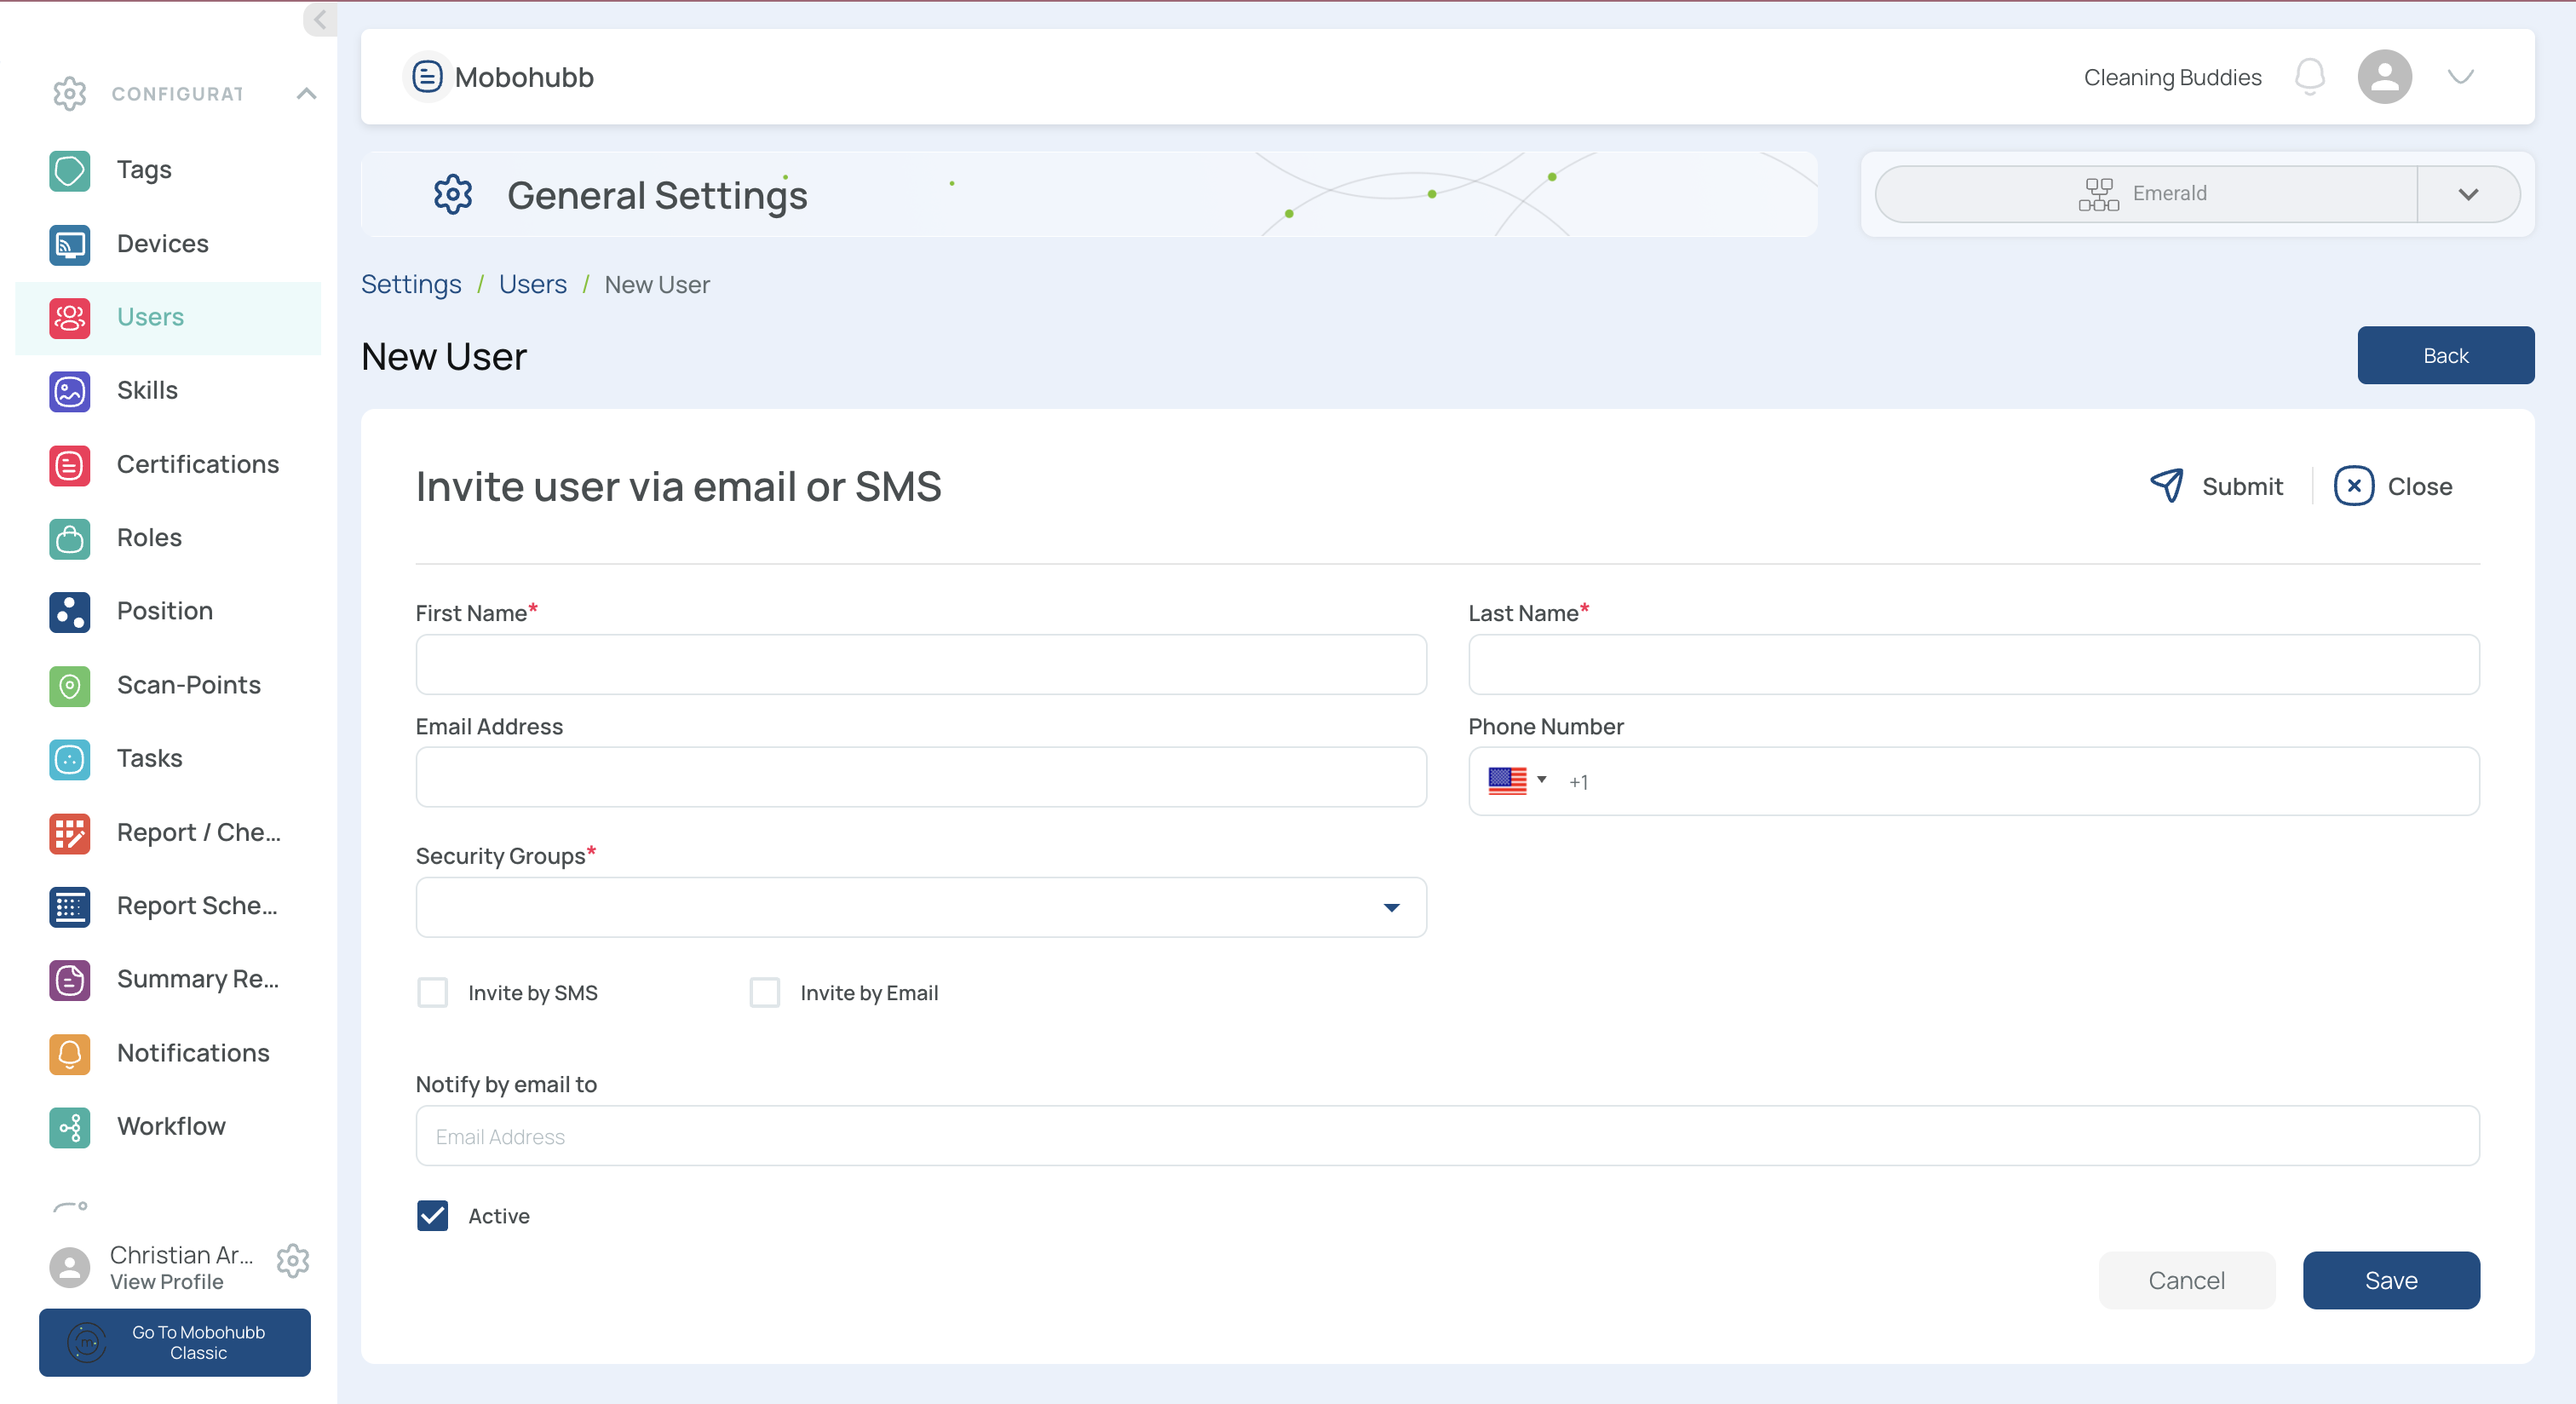Click Go To Mobohubb Classic button
The width and height of the screenshot is (2576, 1404).
coord(174,1342)
